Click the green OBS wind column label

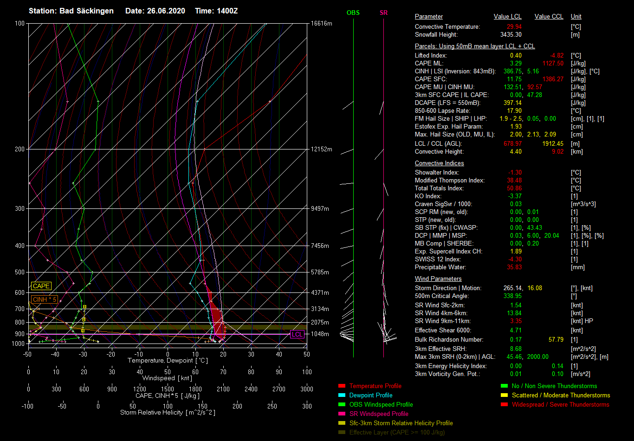353,13
